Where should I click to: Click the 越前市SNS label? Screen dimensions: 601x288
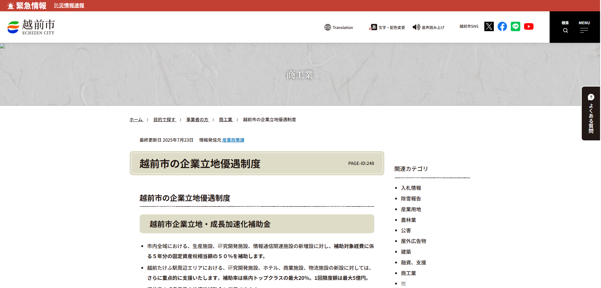pos(469,26)
